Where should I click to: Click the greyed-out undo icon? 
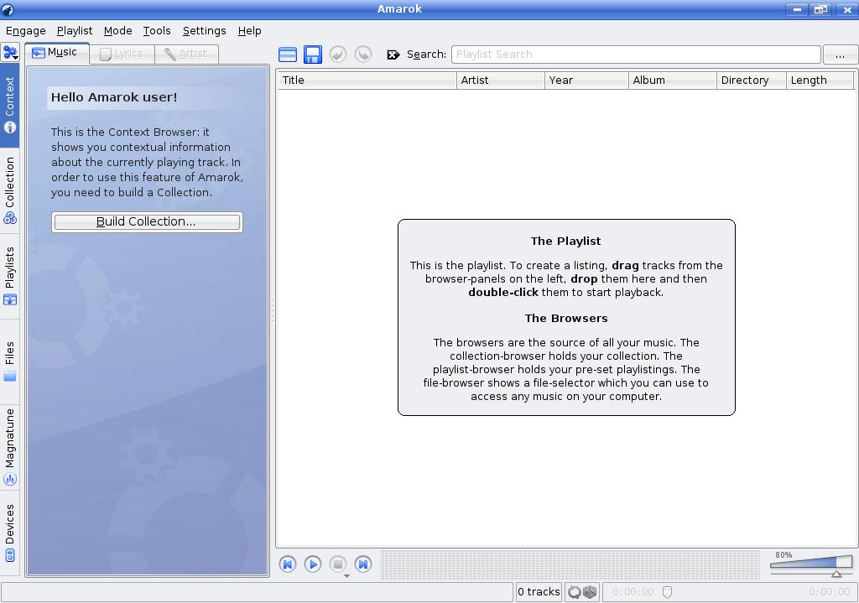coord(338,55)
